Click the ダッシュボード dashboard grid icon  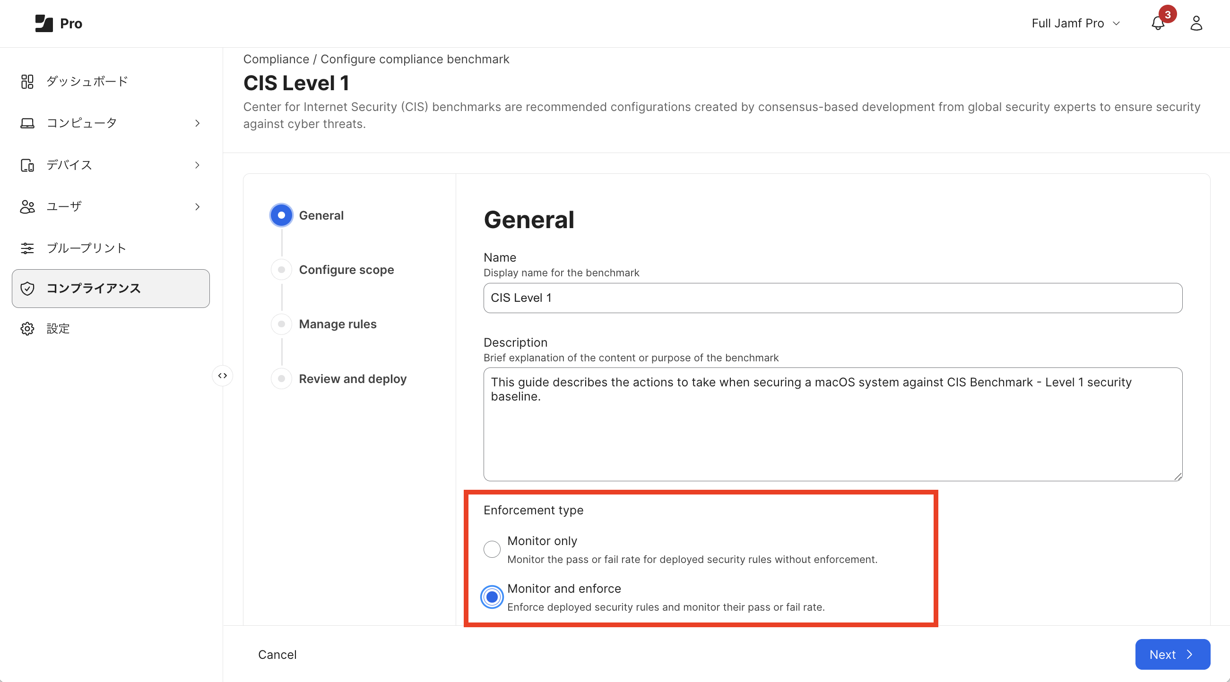(27, 82)
